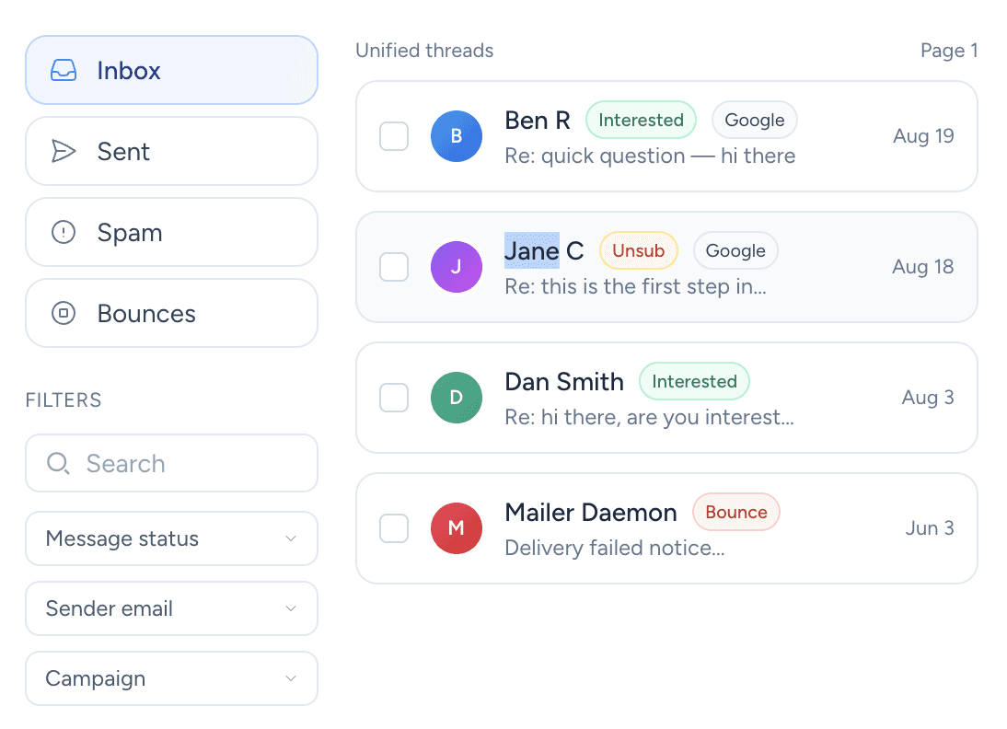This screenshot has width=1007, height=729.
Task: Click the Mailer Daemon red avatar
Action: 457,528
